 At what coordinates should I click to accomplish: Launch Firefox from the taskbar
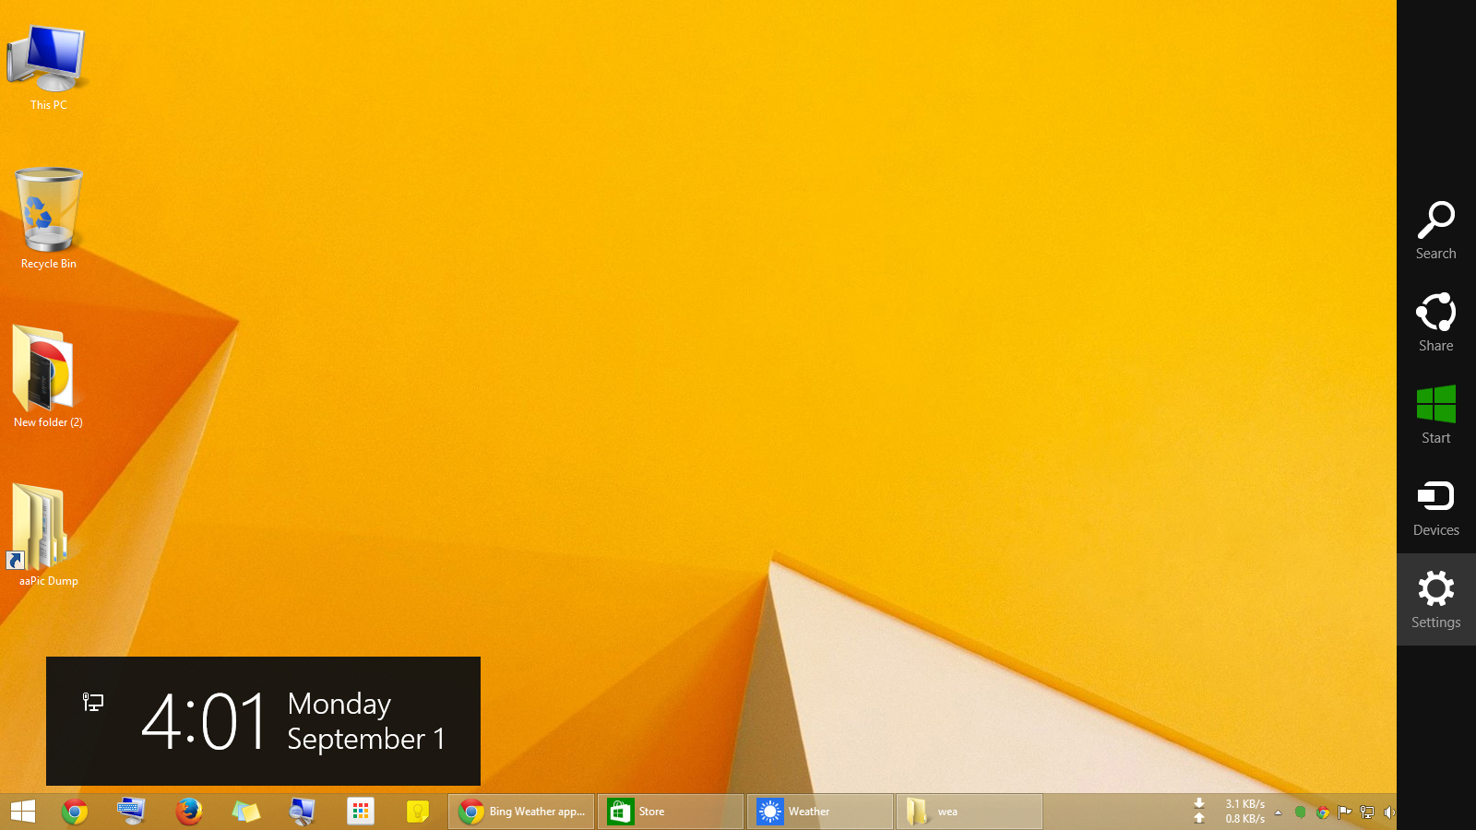[188, 812]
